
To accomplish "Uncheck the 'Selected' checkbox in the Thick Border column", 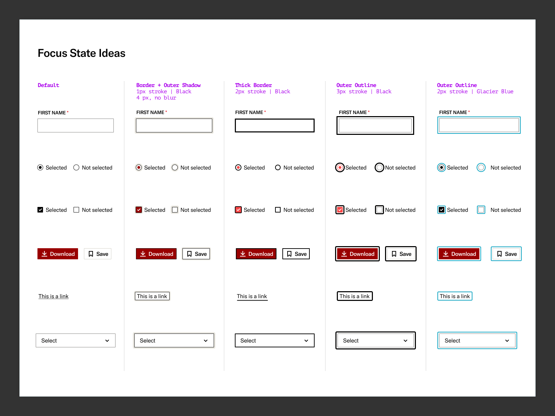I will 238,210.
